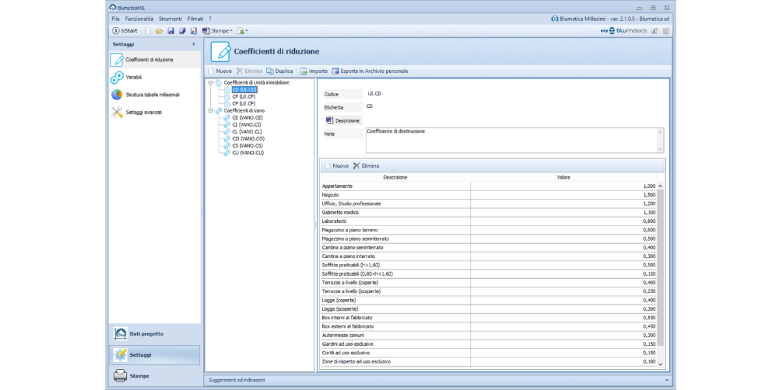Open the Strumenti menu
Screen dimensions: 781x390
(x=170, y=19)
